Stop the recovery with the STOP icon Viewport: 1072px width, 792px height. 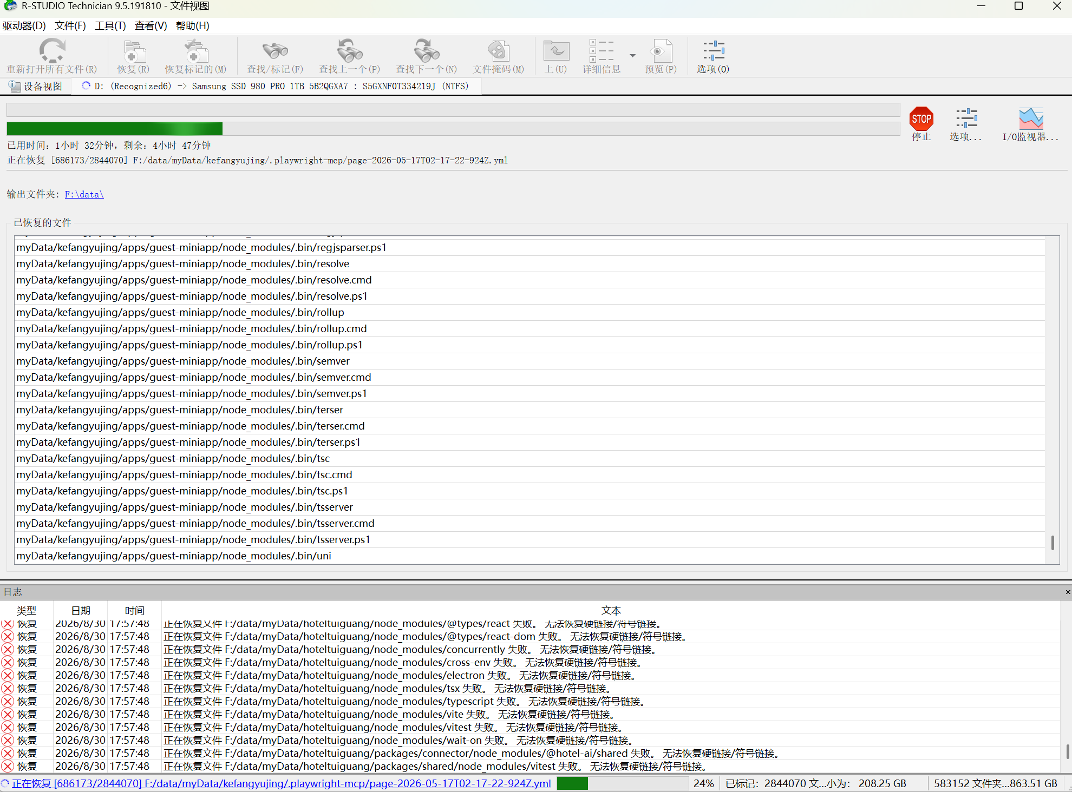click(921, 118)
